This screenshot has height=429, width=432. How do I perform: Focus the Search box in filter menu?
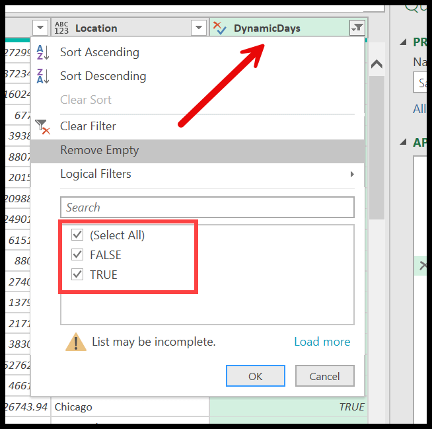point(207,207)
